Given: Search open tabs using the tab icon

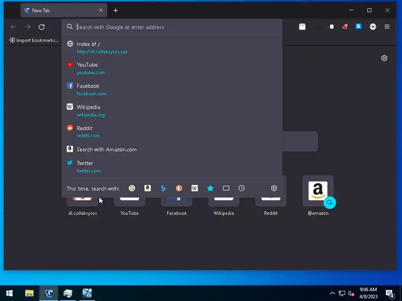Looking at the screenshot, I should coord(226,188).
